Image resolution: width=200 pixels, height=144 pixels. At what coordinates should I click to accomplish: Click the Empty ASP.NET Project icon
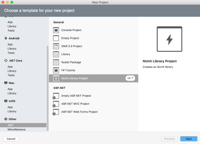point(56,96)
